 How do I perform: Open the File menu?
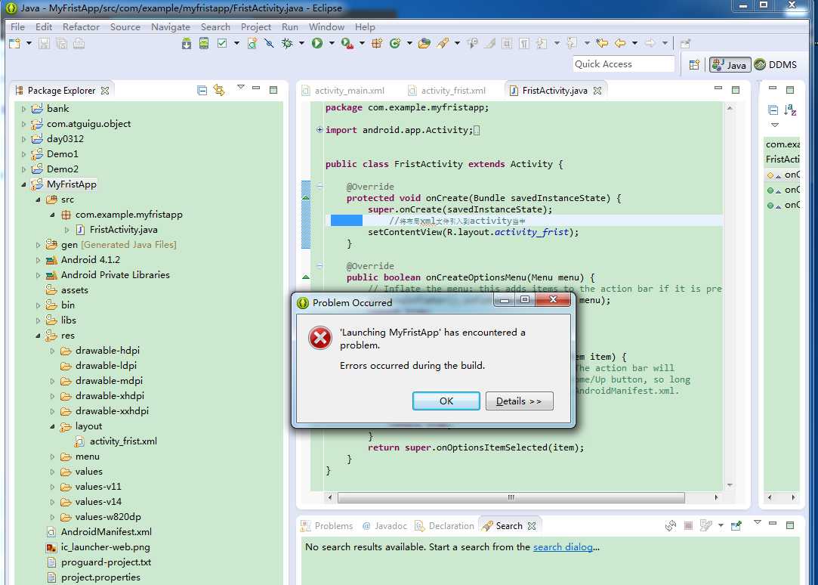pyautogui.click(x=17, y=27)
